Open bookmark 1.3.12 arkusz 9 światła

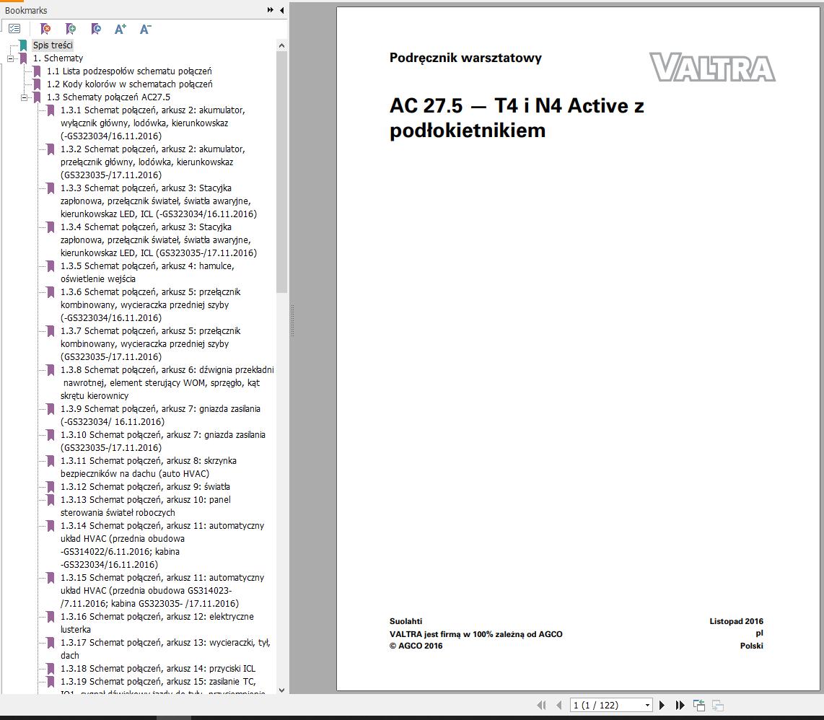(145, 487)
